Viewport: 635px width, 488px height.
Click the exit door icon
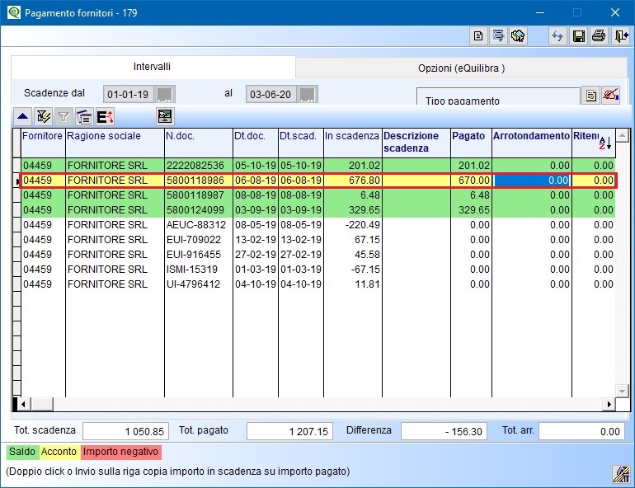pyautogui.click(x=621, y=36)
